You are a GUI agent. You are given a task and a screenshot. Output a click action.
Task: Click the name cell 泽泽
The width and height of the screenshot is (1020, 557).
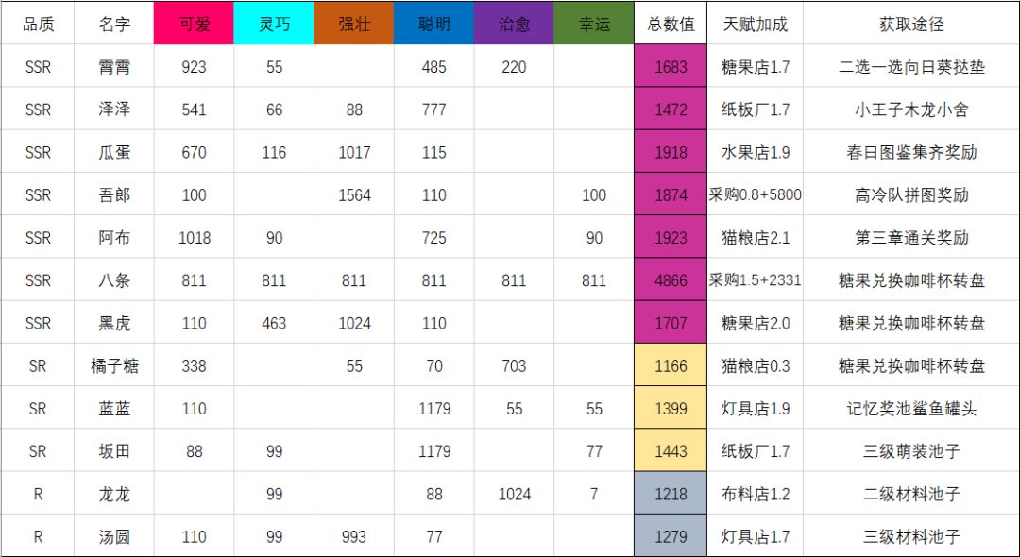114,110
